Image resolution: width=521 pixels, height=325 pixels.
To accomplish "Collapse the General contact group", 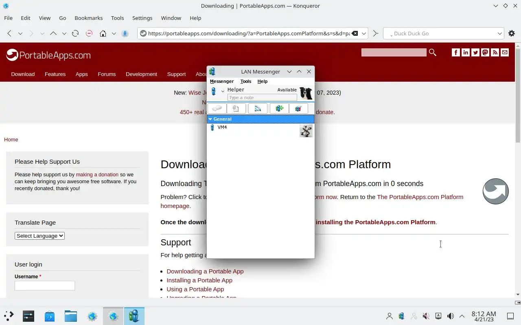I will [210, 119].
